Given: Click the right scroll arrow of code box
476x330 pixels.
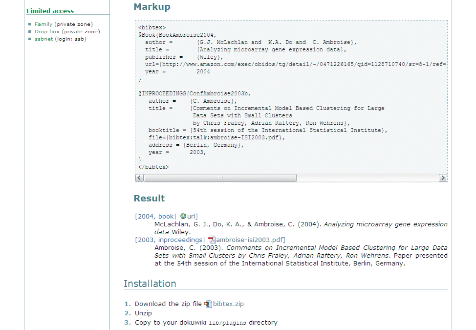Looking at the screenshot, I should pos(443,178).
